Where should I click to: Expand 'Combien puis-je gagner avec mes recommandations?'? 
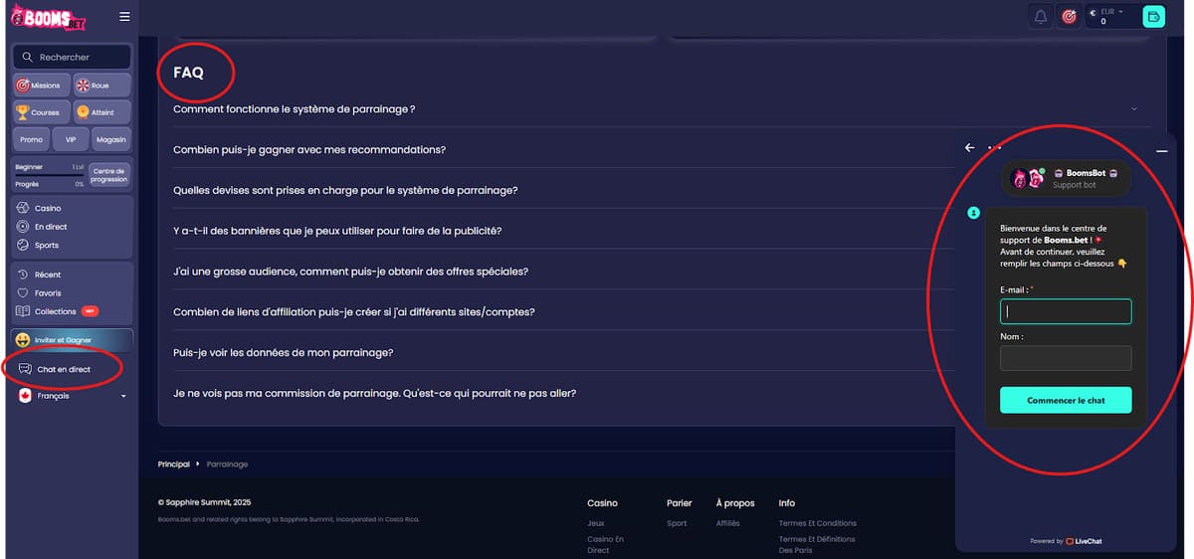(309, 149)
